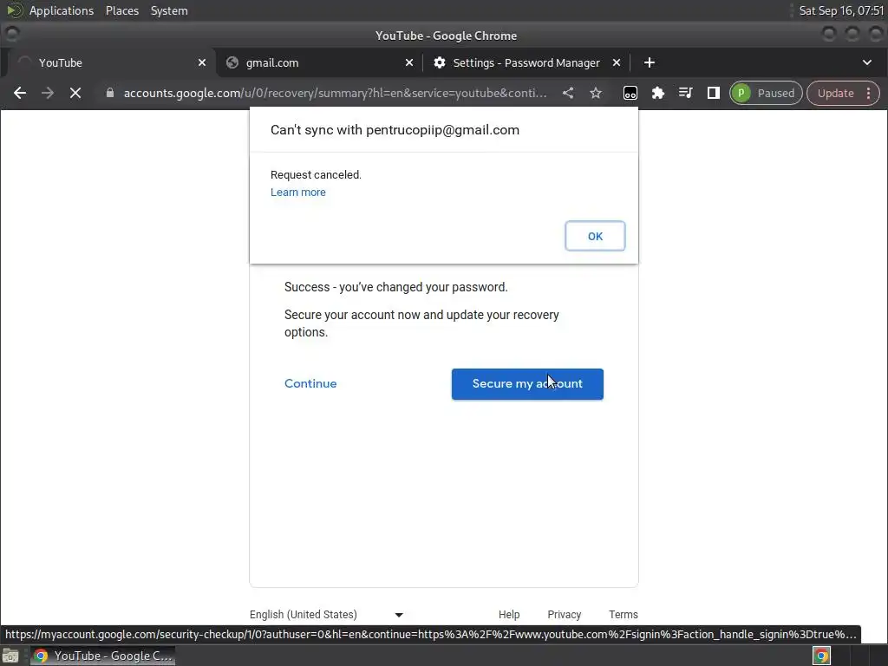The width and height of the screenshot is (888, 666).
Task: Click the Secure my account button
Action: (527, 384)
